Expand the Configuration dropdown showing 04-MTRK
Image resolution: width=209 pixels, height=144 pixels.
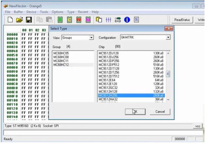[x=168, y=38]
